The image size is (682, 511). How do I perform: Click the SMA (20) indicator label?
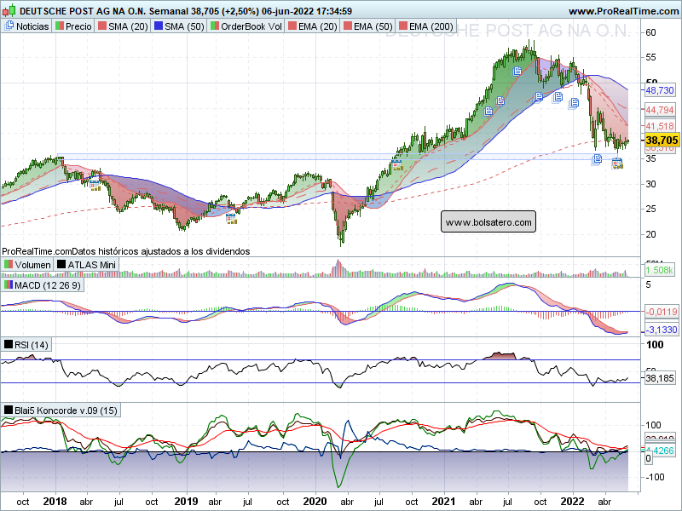click(x=123, y=26)
